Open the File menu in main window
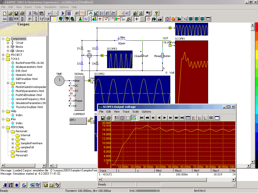258x193 pixels. coord(3,7)
